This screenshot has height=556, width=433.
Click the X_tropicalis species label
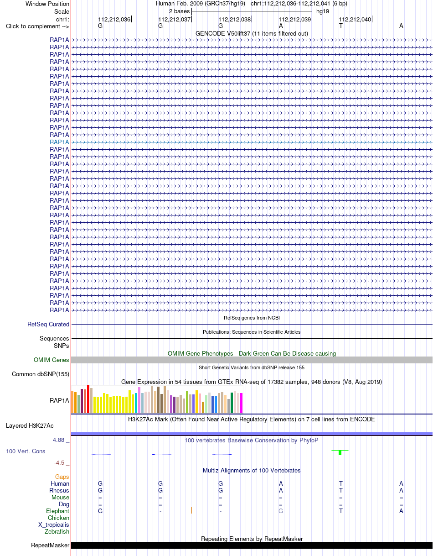[54, 525]
